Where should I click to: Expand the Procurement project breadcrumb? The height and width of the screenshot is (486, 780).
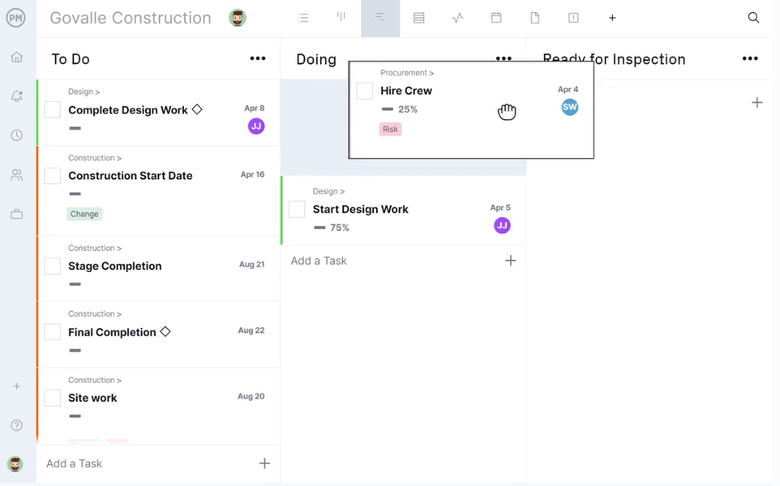[x=406, y=72]
